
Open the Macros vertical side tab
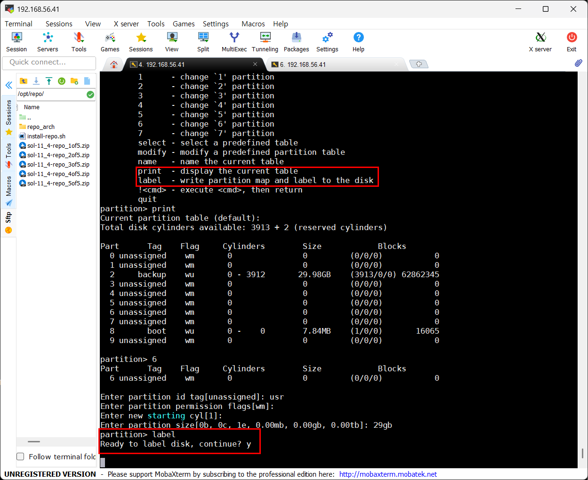click(8, 191)
